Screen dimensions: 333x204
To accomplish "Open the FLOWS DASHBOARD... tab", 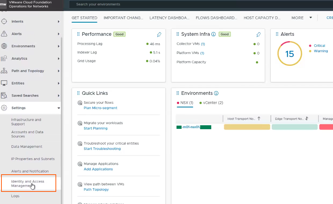I will pos(216,18).
